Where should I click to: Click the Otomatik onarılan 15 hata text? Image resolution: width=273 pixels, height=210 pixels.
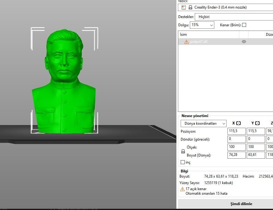[206, 193]
